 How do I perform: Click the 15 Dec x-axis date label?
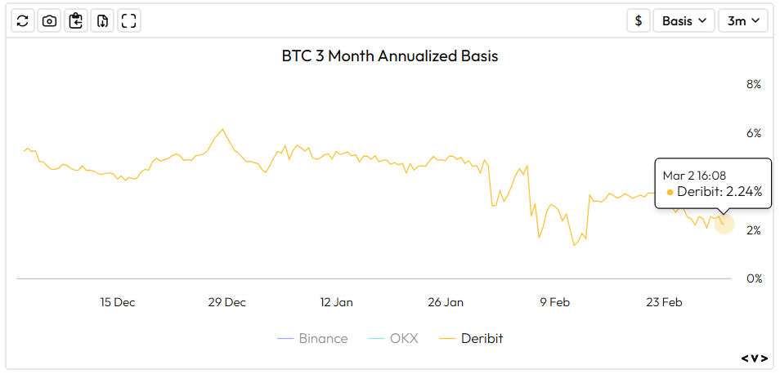pos(118,302)
